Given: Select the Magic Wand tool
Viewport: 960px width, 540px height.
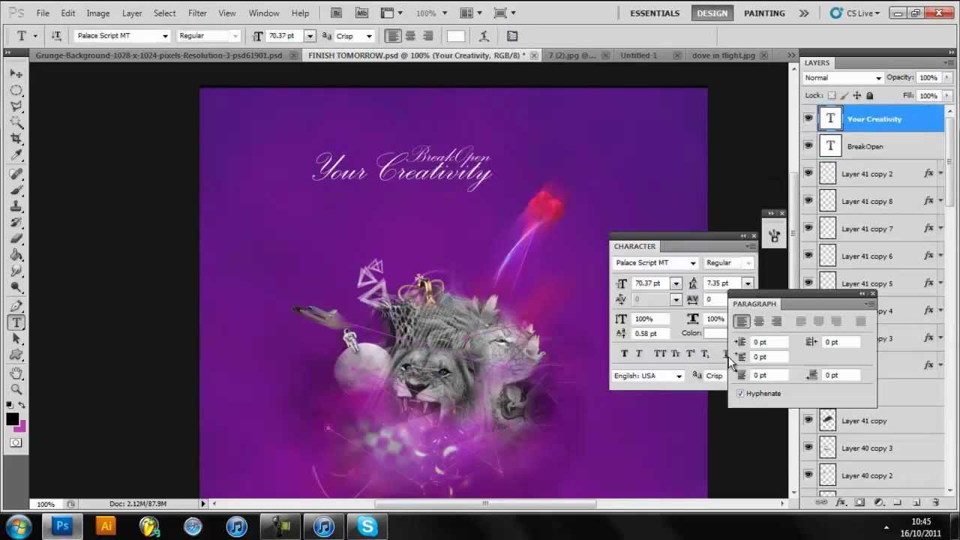Looking at the screenshot, I should pos(16,123).
